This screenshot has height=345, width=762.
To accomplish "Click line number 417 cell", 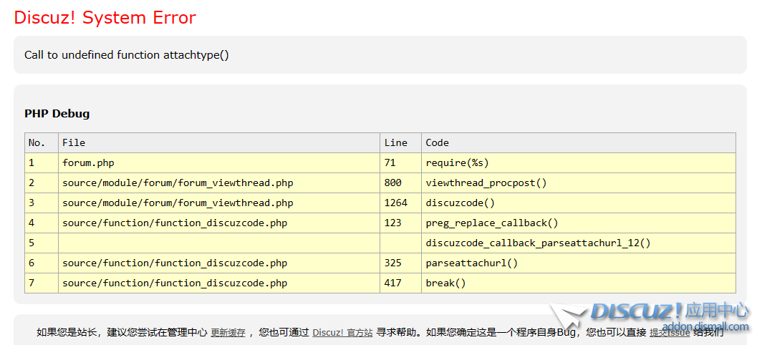I will pos(401,283).
